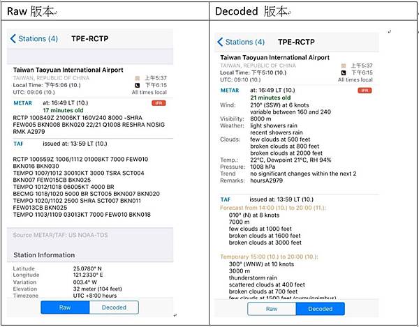Click the TPE-RCTP title in the Raw panel
419x327 pixels.
coord(90,38)
